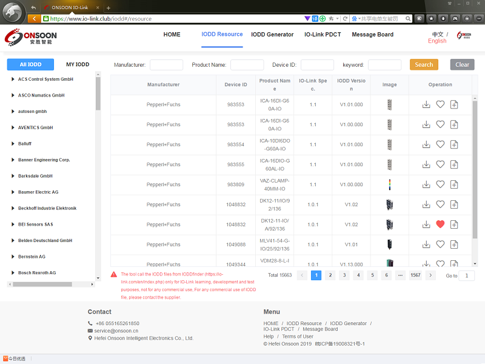Click the add-file icon for VAZ-CLAMP-40MM-IO
Image resolution: width=485 pixels, height=364 pixels.
click(454, 184)
